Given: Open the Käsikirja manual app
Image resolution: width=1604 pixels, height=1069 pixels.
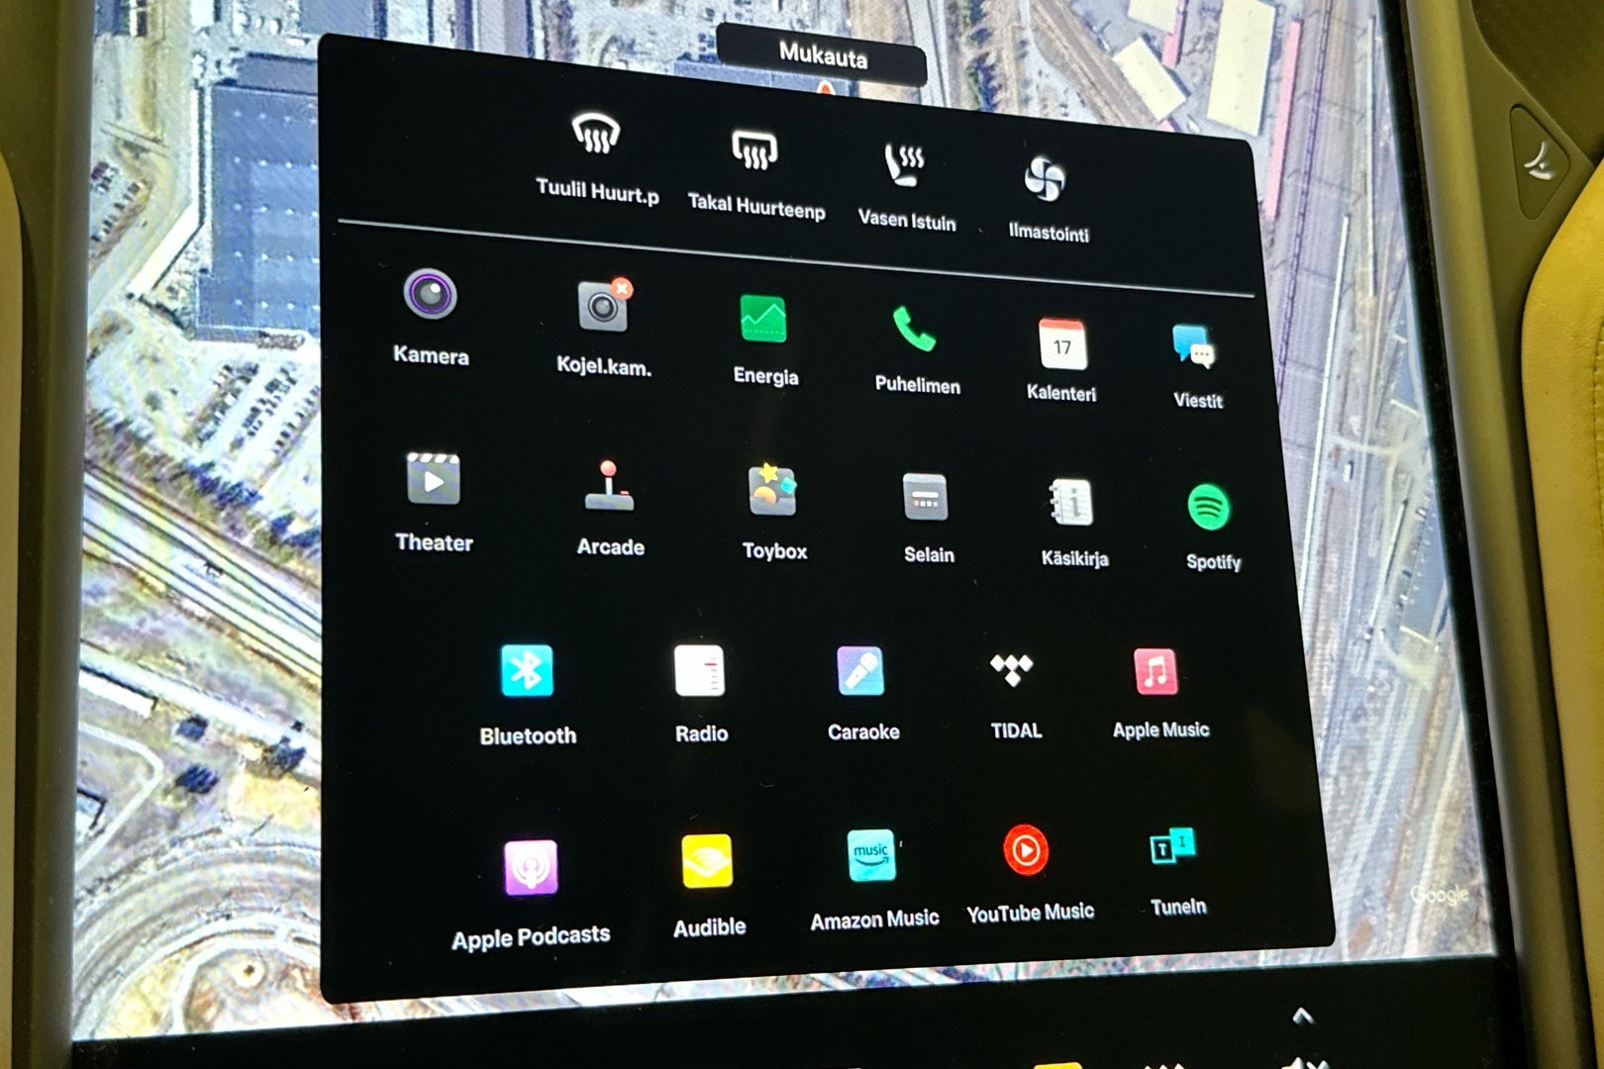Looking at the screenshot, I should pyautogui.click(x=1073, y=524).
